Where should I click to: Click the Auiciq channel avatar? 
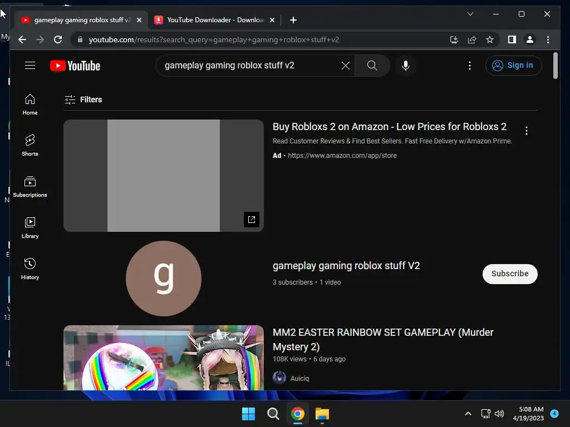pyautogui.click(x=279, y=378)
